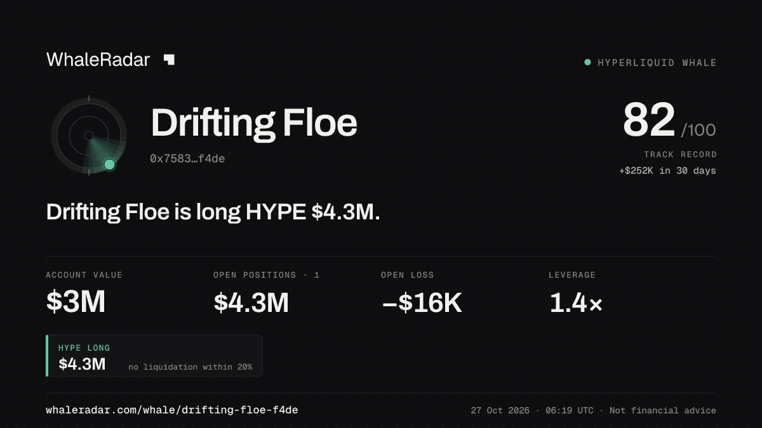Click the $3M account value
This screenshot has height=428, width=762.
(x=76, y=302)
